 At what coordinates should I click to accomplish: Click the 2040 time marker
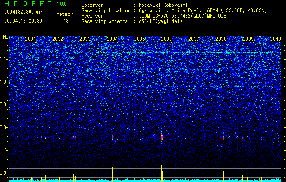276,39
